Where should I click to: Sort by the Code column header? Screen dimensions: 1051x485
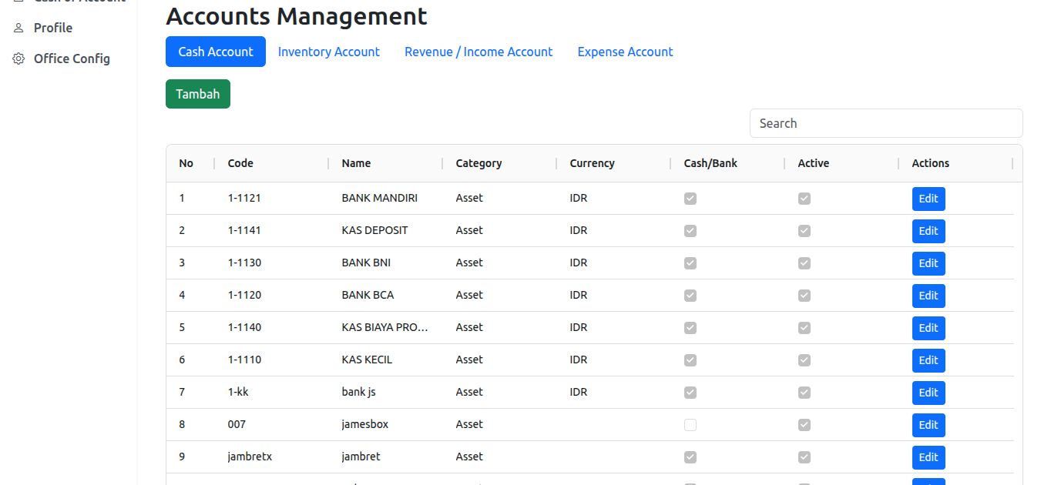(x=240, y=163)
